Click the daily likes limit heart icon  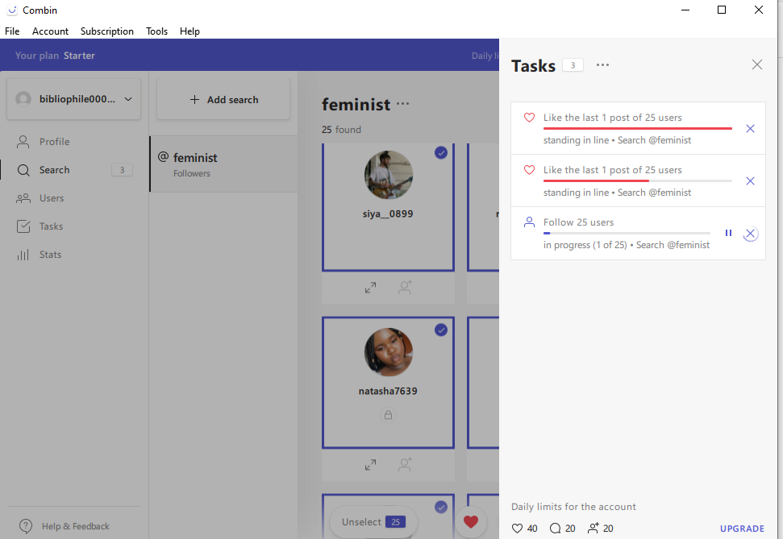tap(518, 529)
